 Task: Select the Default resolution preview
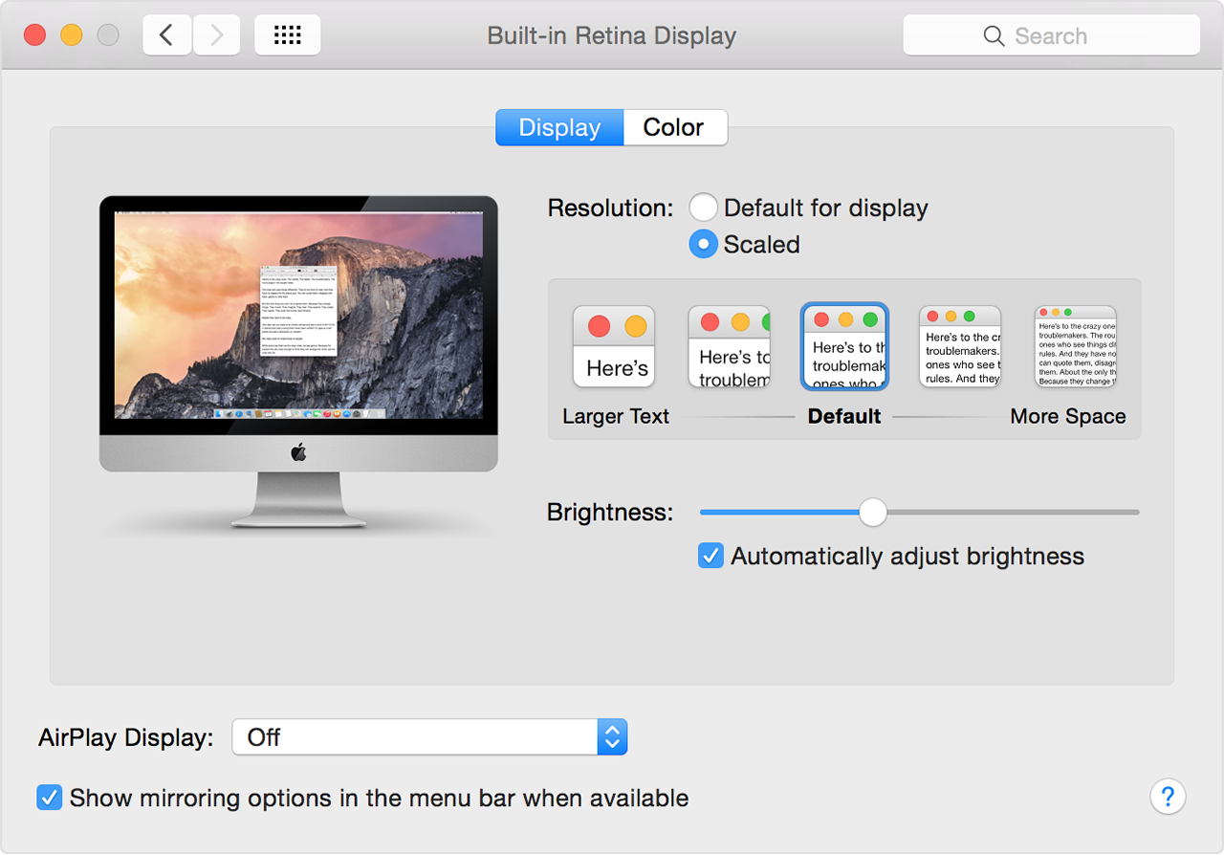tap(844, 346)
